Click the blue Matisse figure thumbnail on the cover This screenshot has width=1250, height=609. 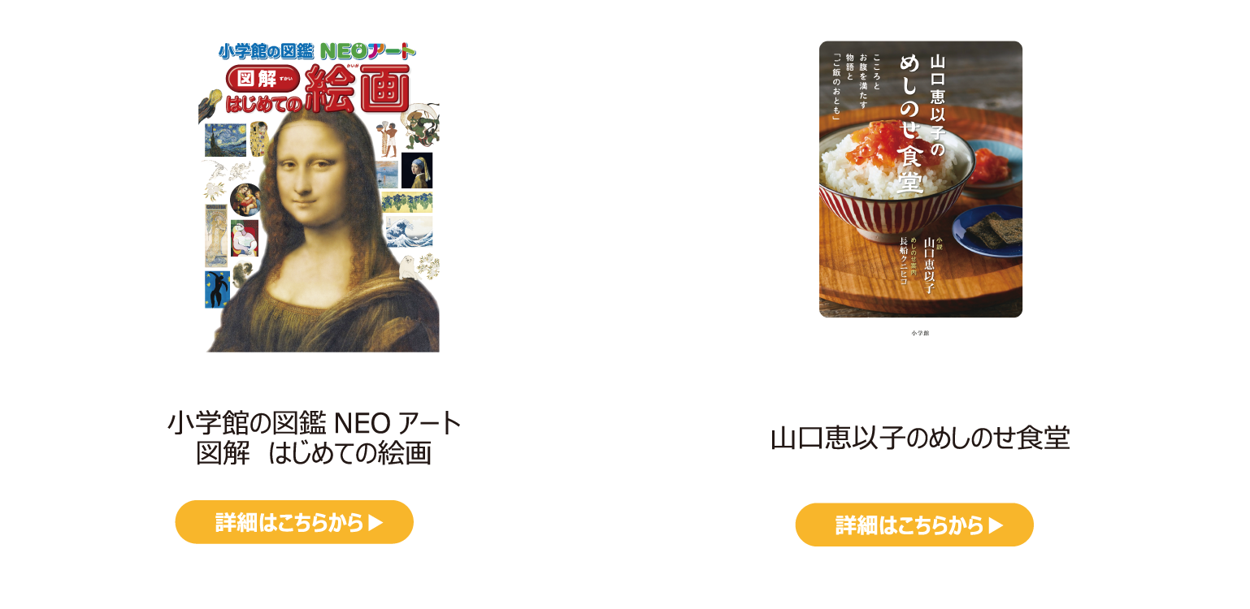click(x=217, y=290)
